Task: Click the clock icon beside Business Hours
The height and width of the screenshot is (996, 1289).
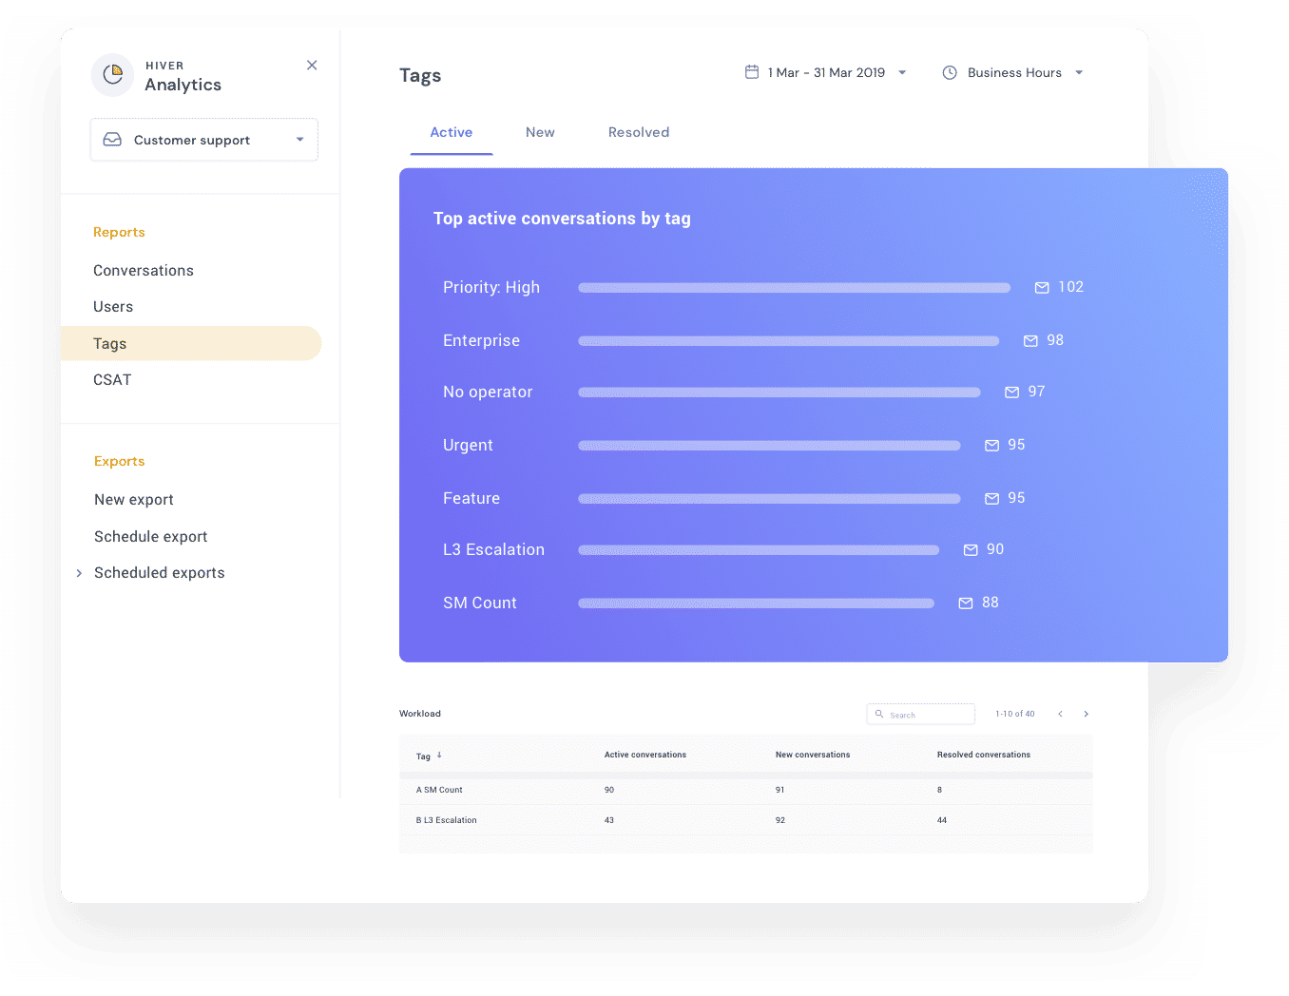Action: pos(949,72)
